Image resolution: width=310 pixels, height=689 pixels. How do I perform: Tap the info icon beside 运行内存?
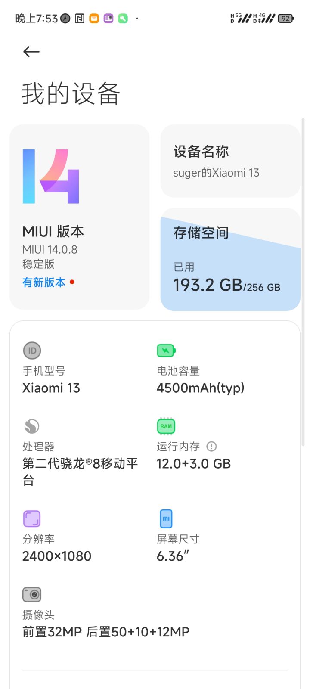[x=211, y=447]
